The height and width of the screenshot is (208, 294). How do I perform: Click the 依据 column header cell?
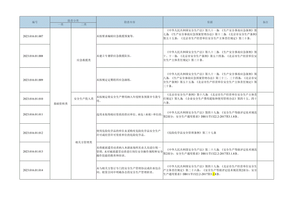[209, 22]
